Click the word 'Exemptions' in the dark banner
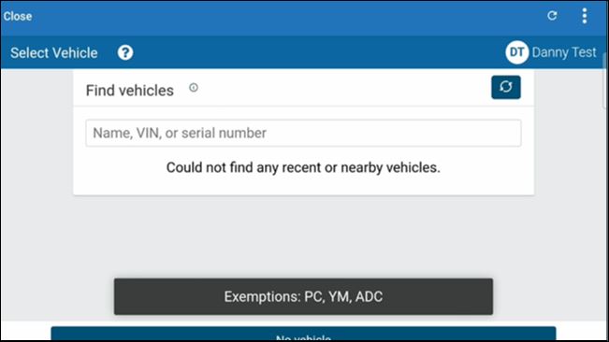Viewport: 609px width, 342px height. click(x=262, y=296)
